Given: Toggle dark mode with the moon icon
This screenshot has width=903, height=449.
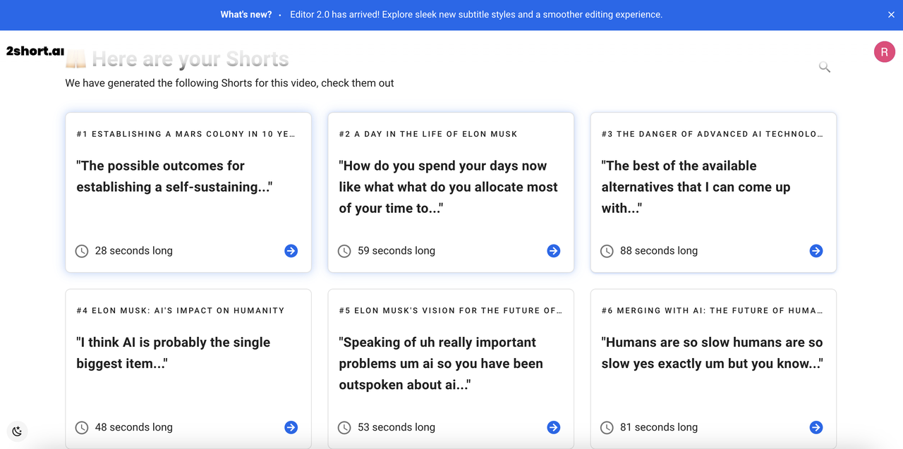Looking at the screenshot, I should [x=17, y=431].
